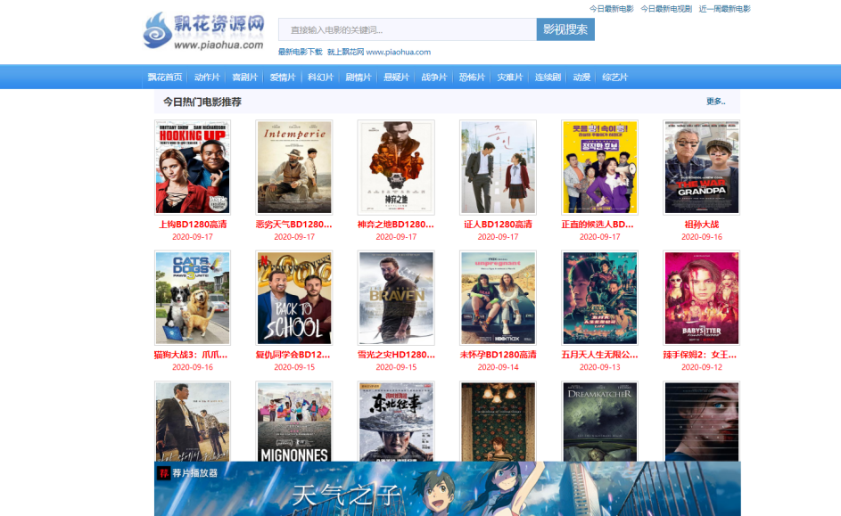Open the Cats & Dogs 3 poster
841x516 pixels.
(193, 298)
